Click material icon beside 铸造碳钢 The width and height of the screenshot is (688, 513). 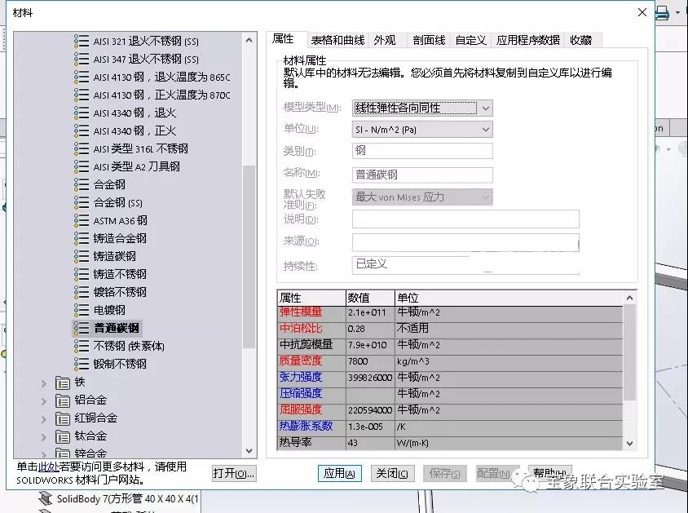coord(82,256)
